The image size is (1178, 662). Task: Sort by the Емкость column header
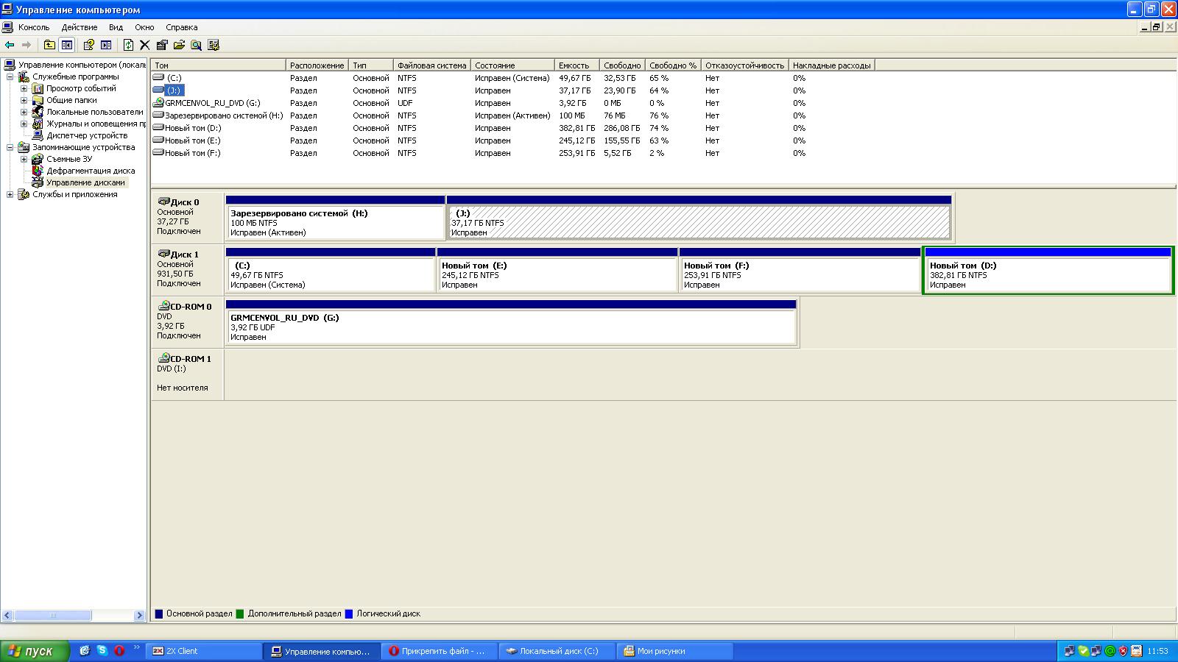pyautogui.click(x=576, y=65)
